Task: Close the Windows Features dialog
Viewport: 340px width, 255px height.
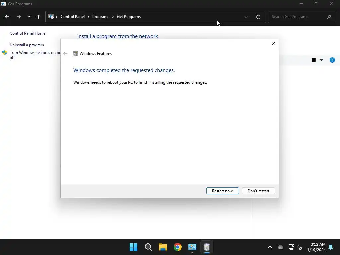Action: coord(274,43)
